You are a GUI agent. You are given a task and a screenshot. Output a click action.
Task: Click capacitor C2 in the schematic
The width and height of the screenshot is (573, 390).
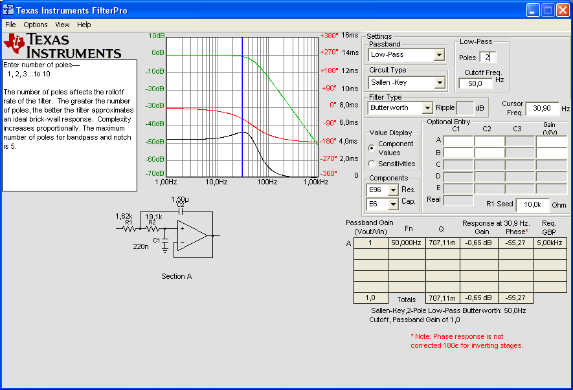[181, 211]
